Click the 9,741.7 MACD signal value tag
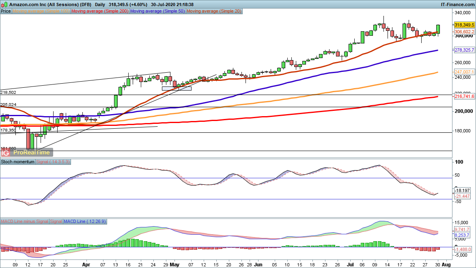 point(462,229)
